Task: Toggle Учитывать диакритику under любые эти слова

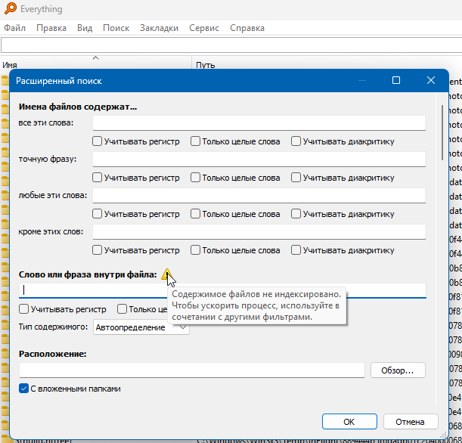Action: click(296, 213)
